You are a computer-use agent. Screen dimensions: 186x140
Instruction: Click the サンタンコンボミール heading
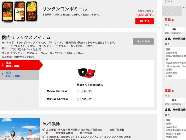(x=65, y=9)
